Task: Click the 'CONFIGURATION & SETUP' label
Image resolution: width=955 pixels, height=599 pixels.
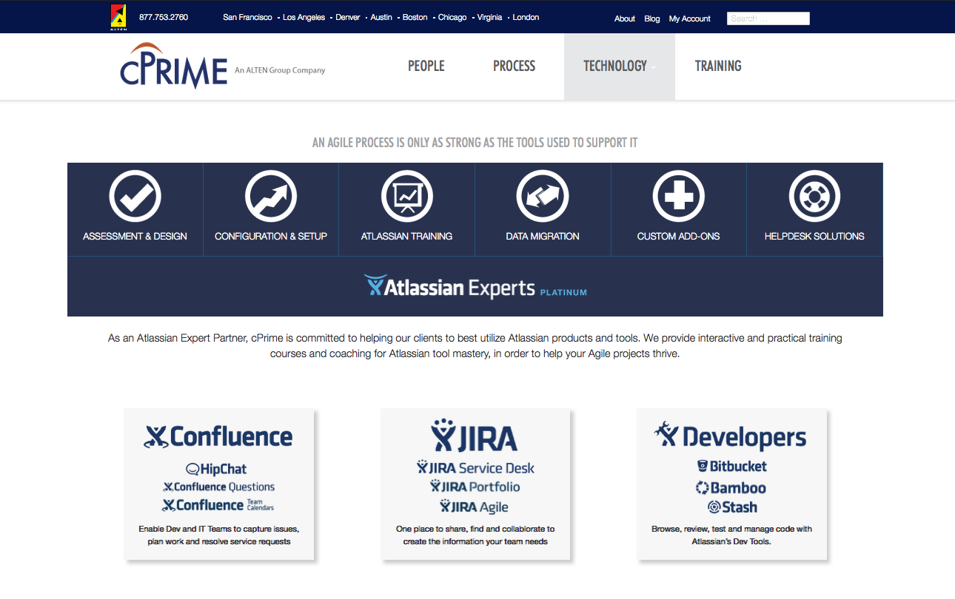Action: (271, 237)
